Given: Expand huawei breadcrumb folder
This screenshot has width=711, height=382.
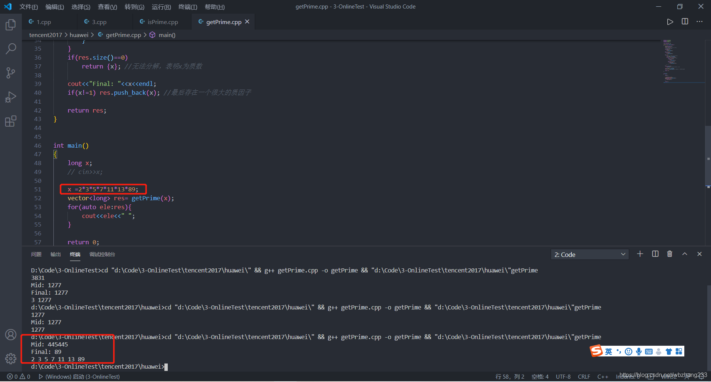Looking at the screenshot, I should tap(79, 35).
